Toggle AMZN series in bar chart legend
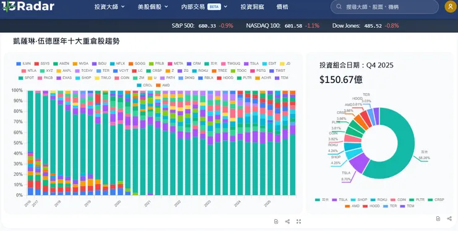 pos(61,63)
